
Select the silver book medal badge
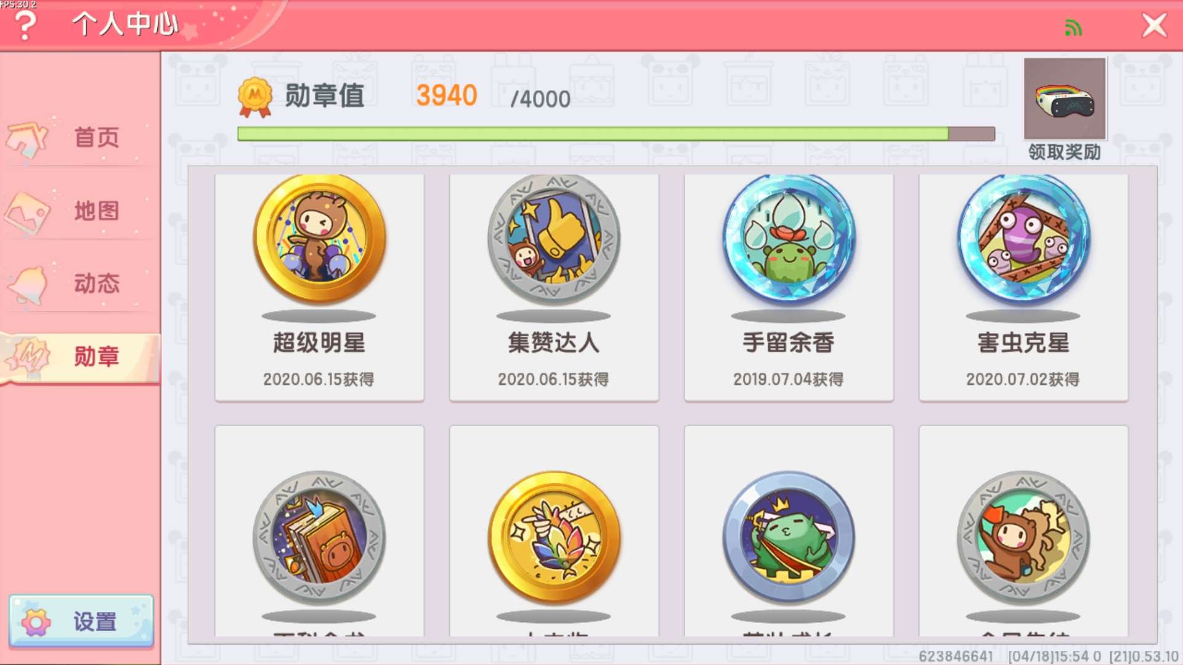click(x=319, y=538)
